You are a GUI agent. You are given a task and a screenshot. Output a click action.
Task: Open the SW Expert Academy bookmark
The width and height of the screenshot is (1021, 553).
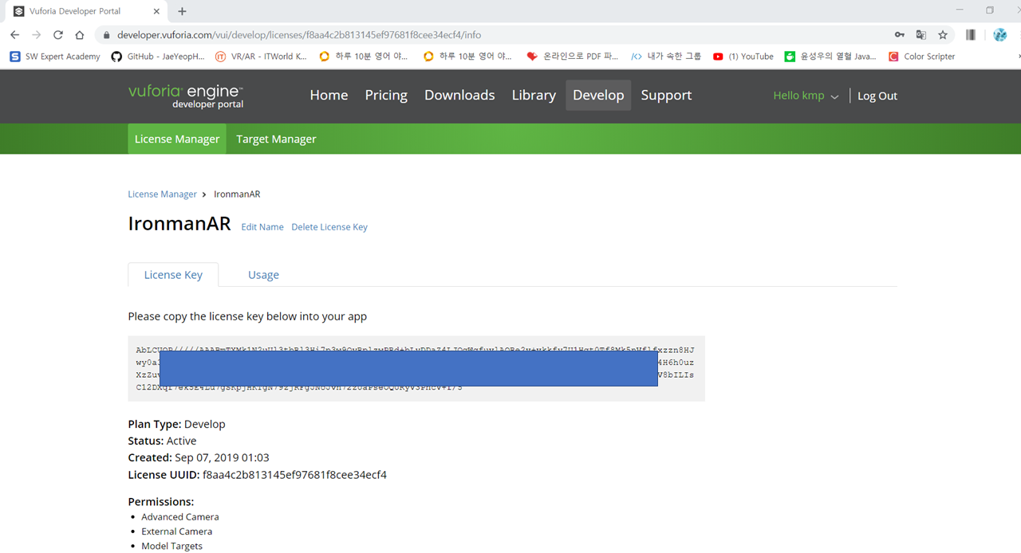click(55, 57)
